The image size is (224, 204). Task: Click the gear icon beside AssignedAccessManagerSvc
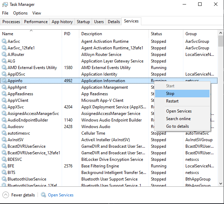4,114
